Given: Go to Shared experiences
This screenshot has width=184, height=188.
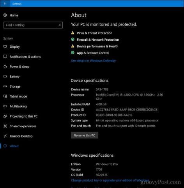Looking at the screenshot, I should click(23, 126).
